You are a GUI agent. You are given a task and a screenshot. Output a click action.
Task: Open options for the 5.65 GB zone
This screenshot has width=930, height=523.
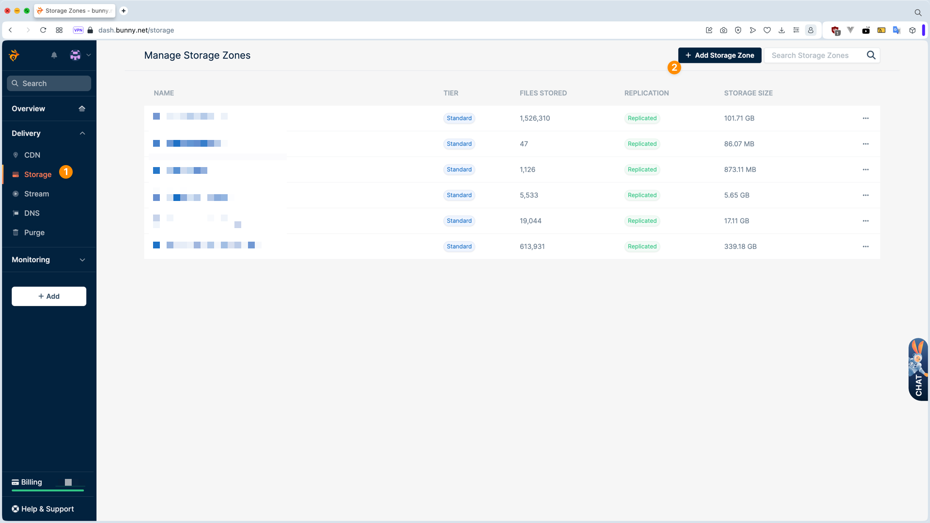pyautogui.click(x=866, y=195)
